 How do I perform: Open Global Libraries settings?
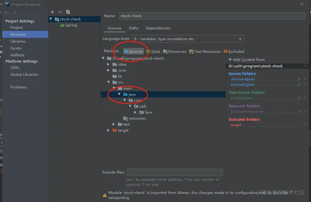coord(24,75)
